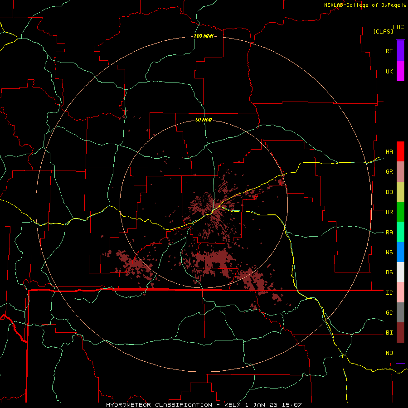This screenshot has height=408, width=408.
Task: Click the UK magenta legend swatch
Action: click(x=400, y=71)
